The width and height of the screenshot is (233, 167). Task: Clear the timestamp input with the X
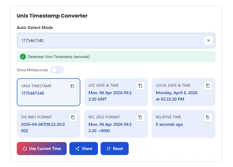point(208,40)
